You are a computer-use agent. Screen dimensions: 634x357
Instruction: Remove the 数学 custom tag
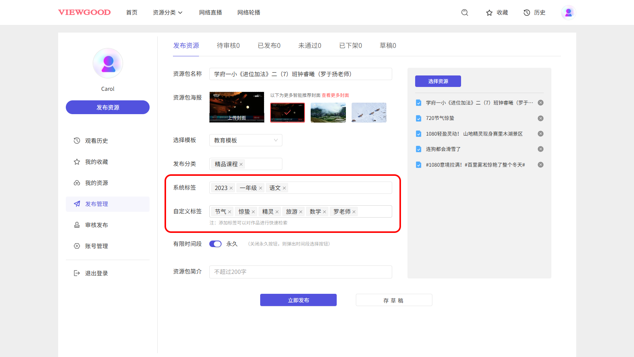tap(324, 212)
